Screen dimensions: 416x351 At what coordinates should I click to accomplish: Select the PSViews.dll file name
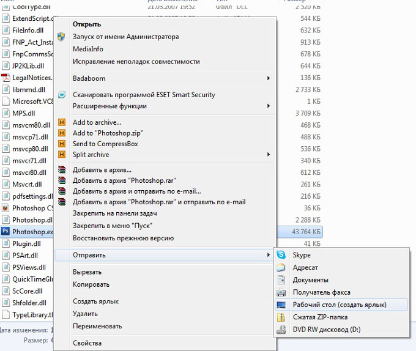pyautogui.click(x=29, y=267)
